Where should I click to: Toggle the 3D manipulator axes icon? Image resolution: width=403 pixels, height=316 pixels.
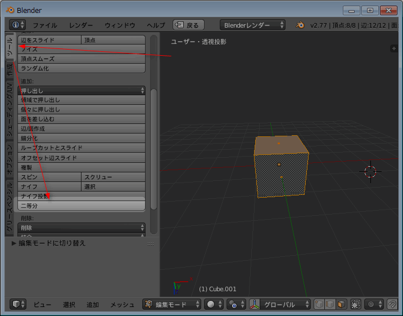point(255,304)
